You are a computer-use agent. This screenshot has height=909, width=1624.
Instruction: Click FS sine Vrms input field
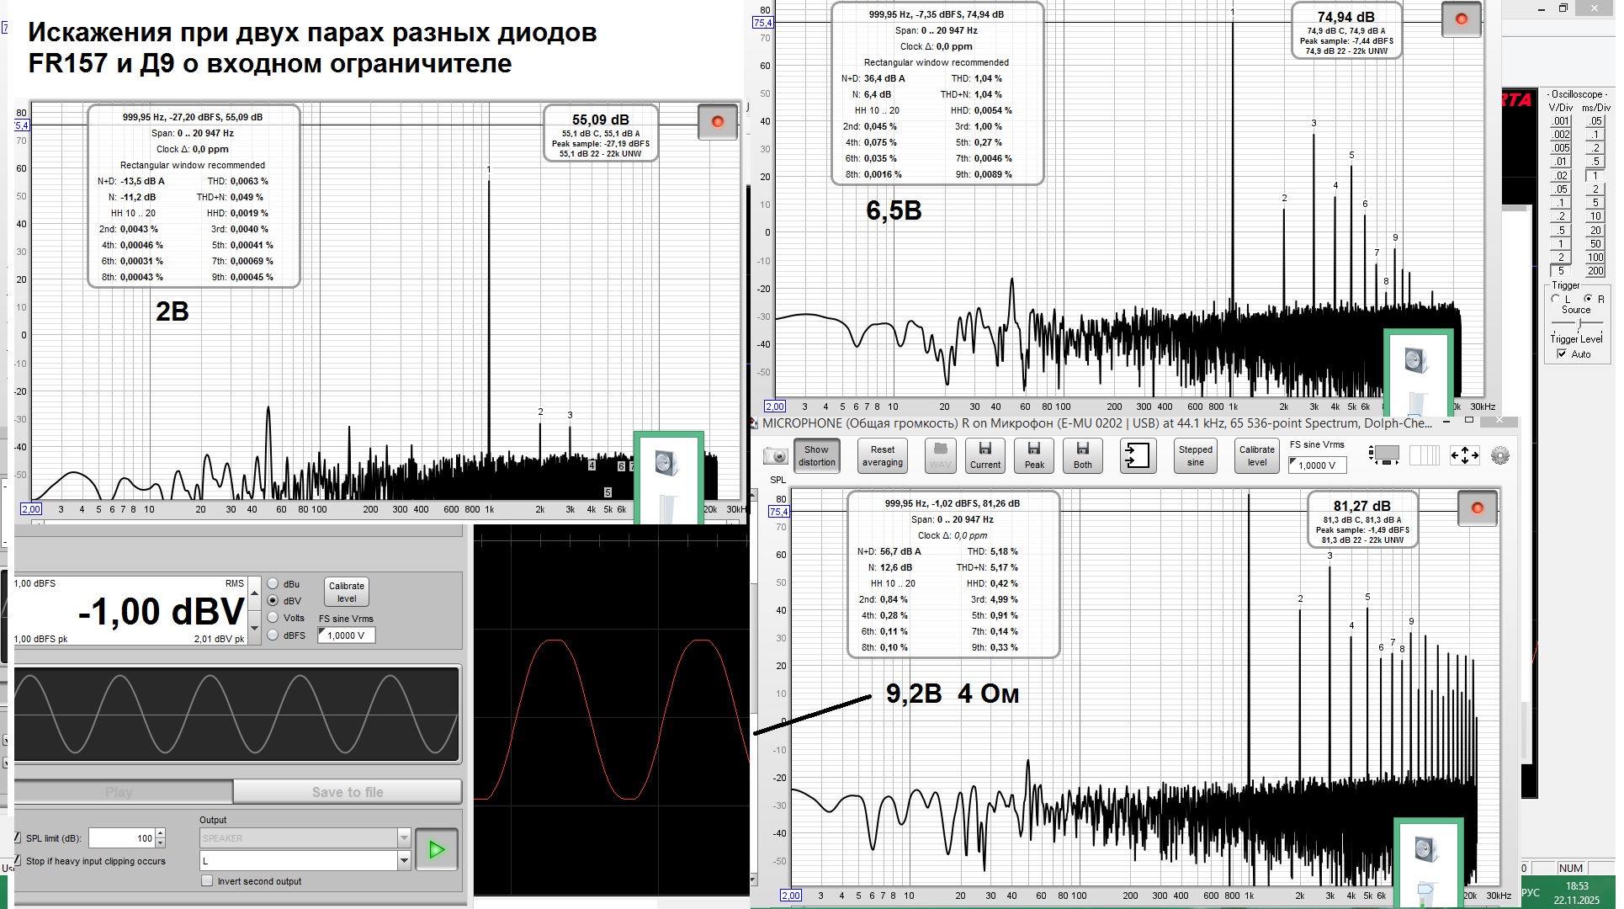(x=1318, y=465)
